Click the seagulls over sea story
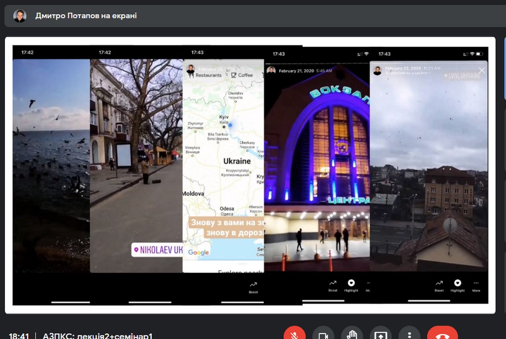Viewport: 506px width, 339px height. [51, 163]
